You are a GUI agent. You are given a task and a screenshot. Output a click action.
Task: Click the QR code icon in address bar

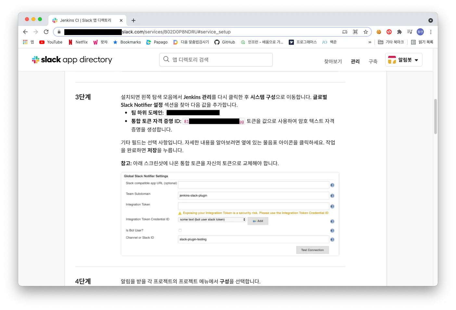tap(355, 32)
